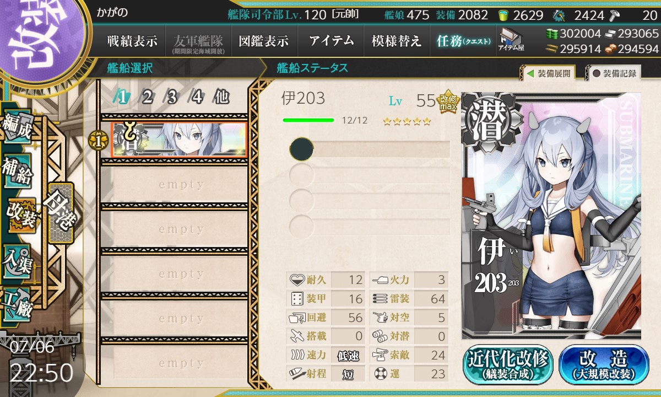Open the 戦績表示 records menu
The height and width of the screenshot is (397, 661).
click(132, 41)
